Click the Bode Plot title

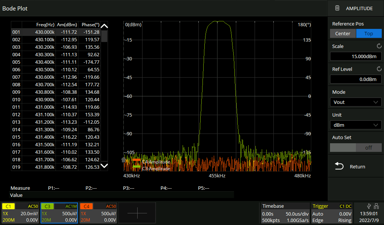(15, 8)
